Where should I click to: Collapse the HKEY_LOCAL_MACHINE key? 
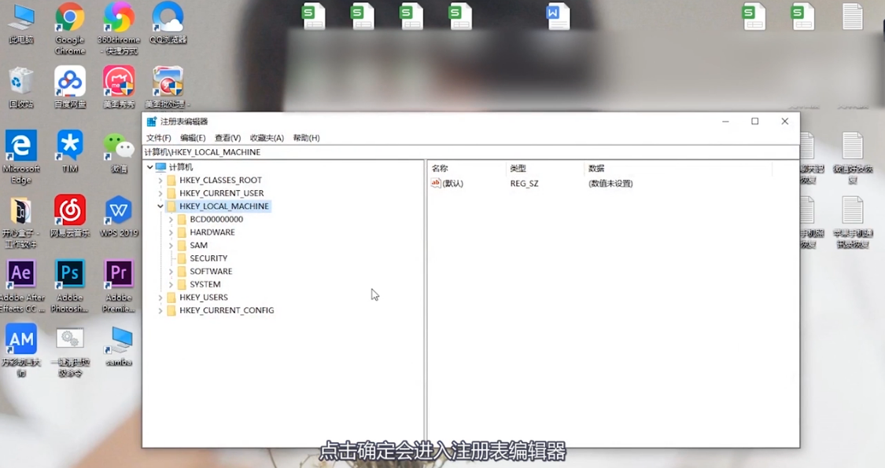(x=160, y=206)
